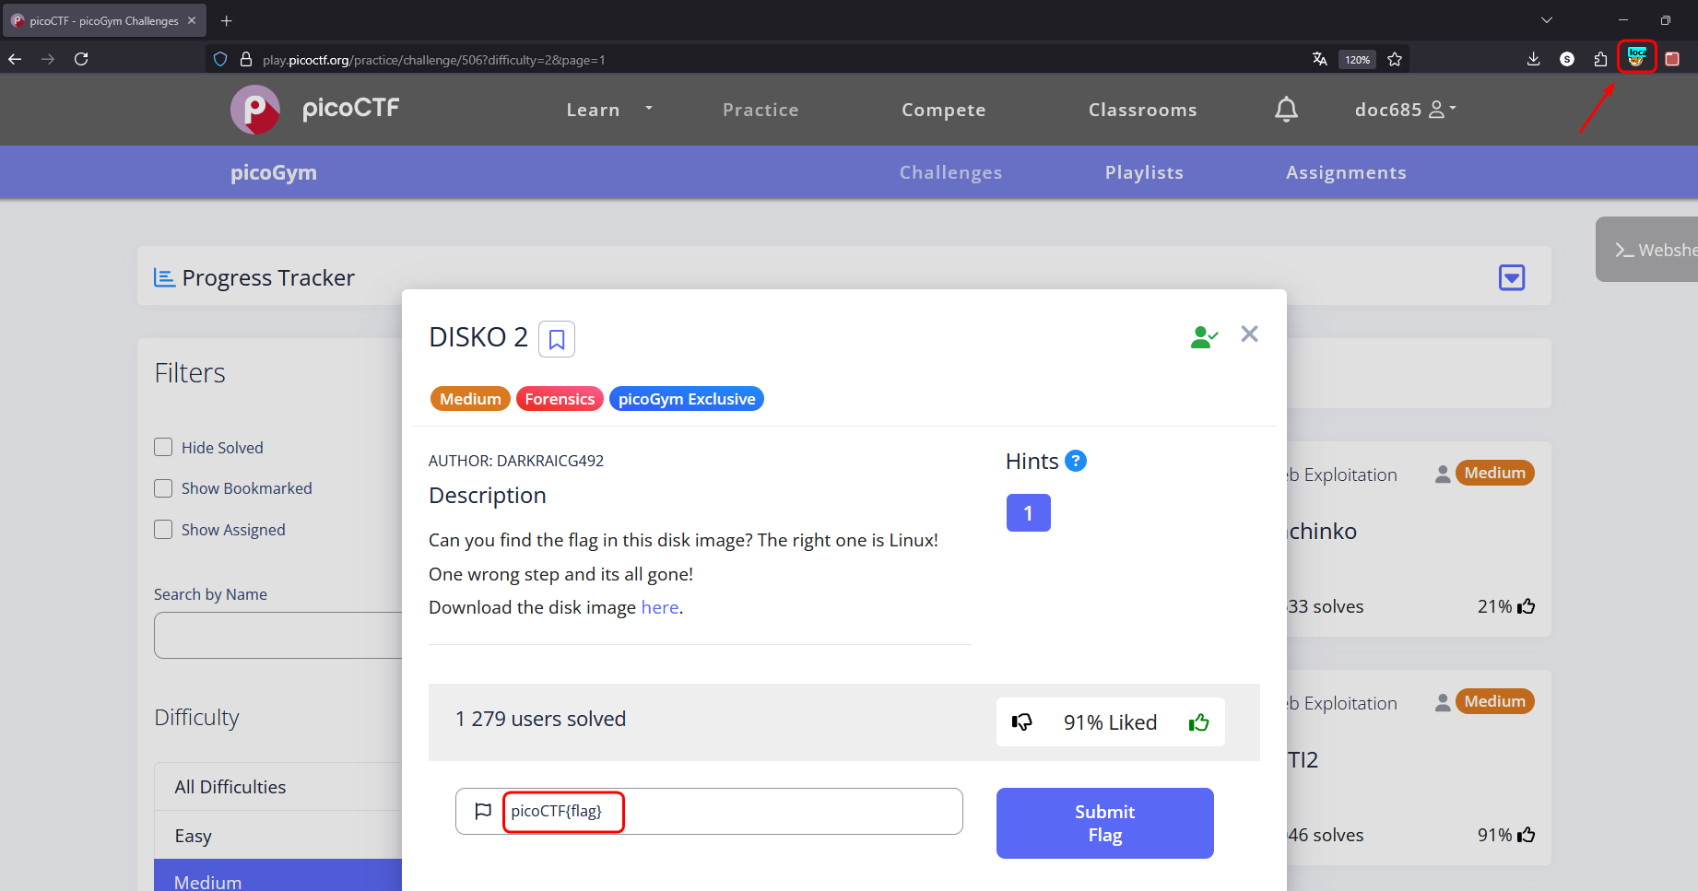Bookmark this page with the star icon
The height and width of the screenshot is (891, 1698).
point(1395,60)
